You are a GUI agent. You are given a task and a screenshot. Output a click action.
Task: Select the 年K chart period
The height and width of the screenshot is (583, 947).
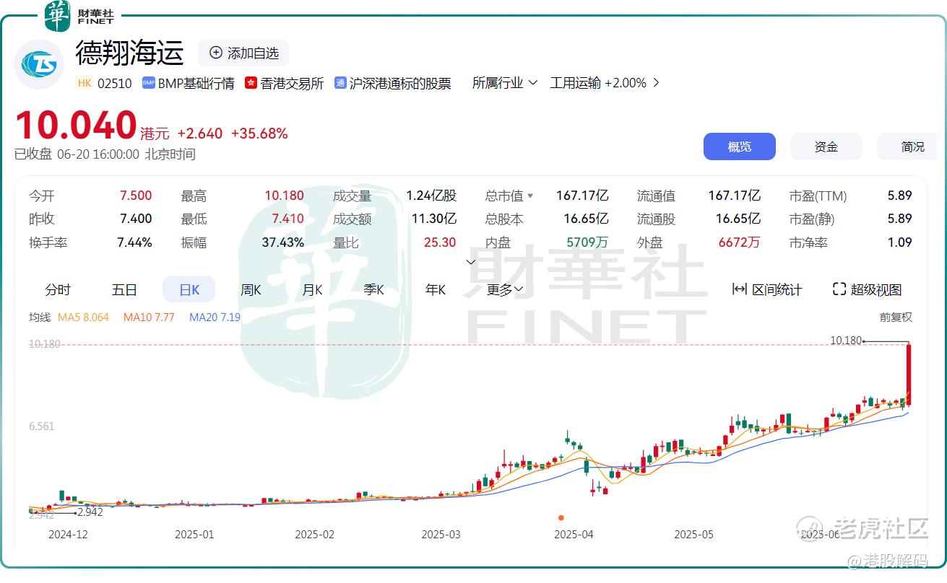[x=436, y=289]
